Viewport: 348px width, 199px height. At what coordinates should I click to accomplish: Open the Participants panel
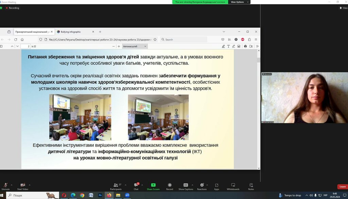pos(116,186)
